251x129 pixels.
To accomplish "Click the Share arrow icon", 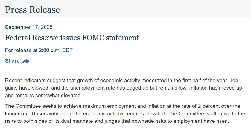I will click(25, 61).
